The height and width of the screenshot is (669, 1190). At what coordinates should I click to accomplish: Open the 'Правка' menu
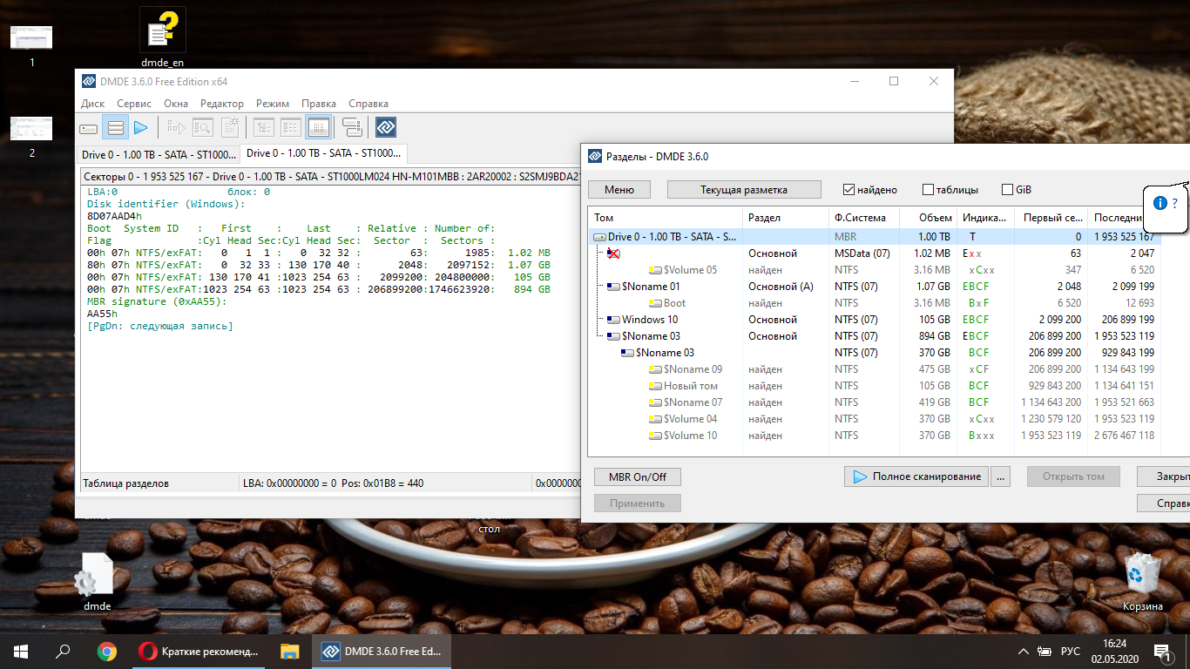319,104
